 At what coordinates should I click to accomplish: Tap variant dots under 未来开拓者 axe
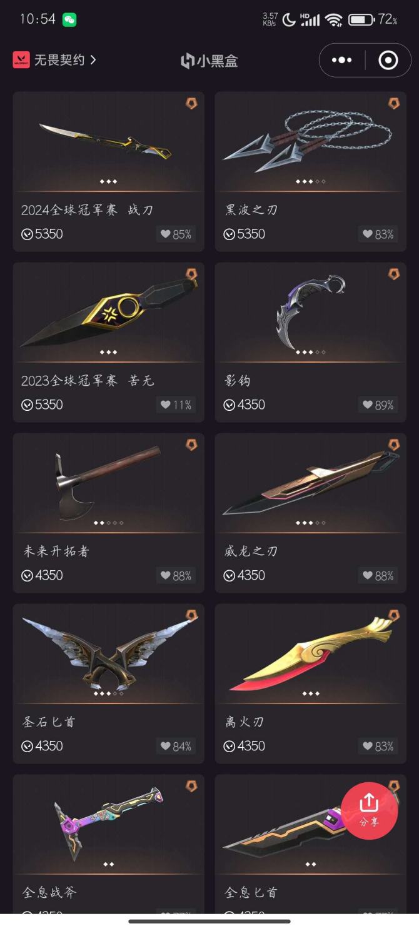(109, 523)
